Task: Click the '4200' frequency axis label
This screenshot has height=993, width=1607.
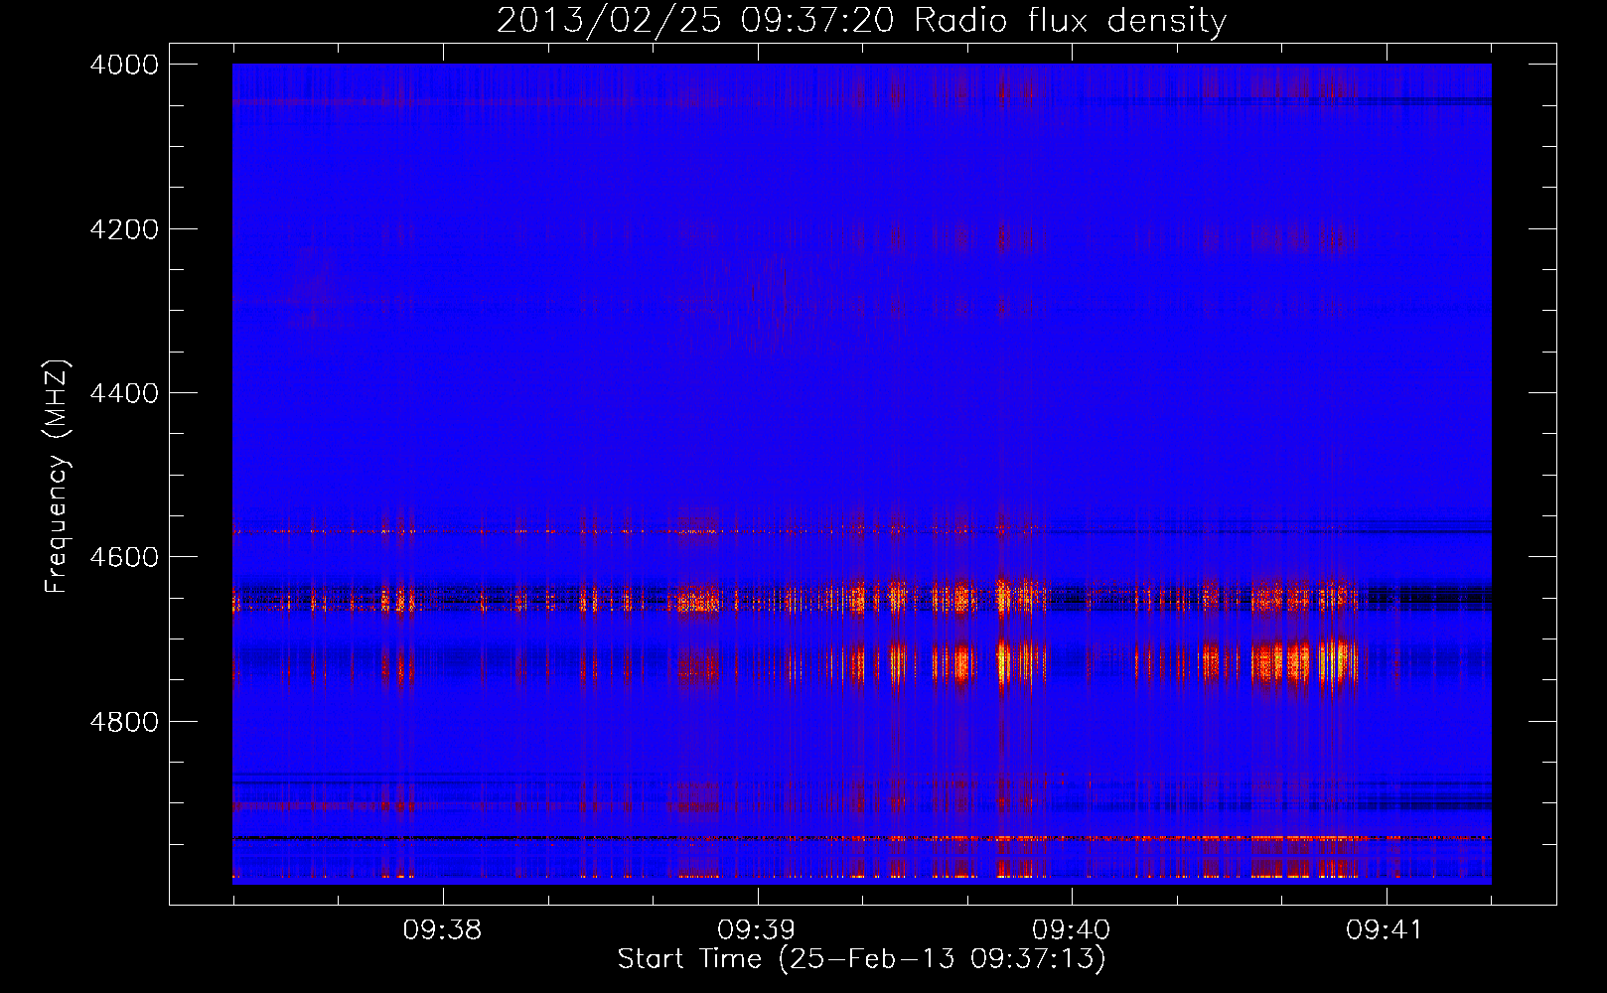Action: coord(124,229)
